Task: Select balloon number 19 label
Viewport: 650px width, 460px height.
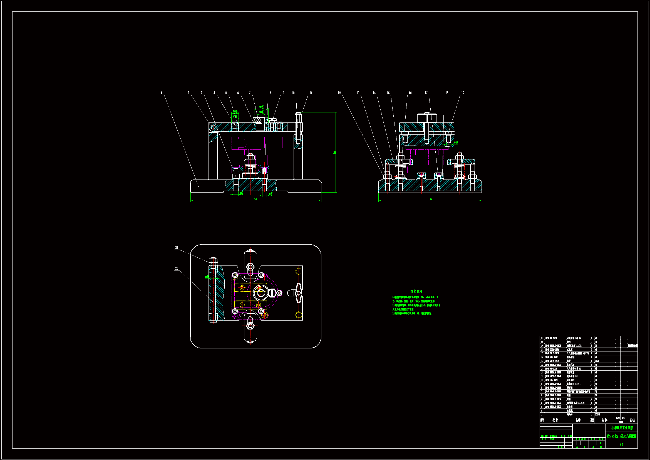Action: click(x=463, y=93)
